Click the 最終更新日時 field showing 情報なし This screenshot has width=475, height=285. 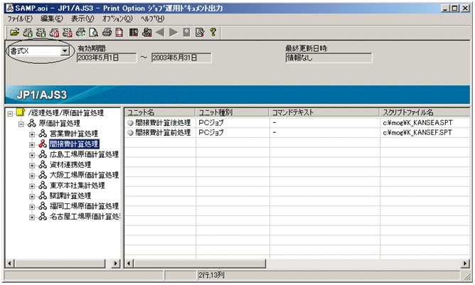pyautogui.click(x=329, y=58)
